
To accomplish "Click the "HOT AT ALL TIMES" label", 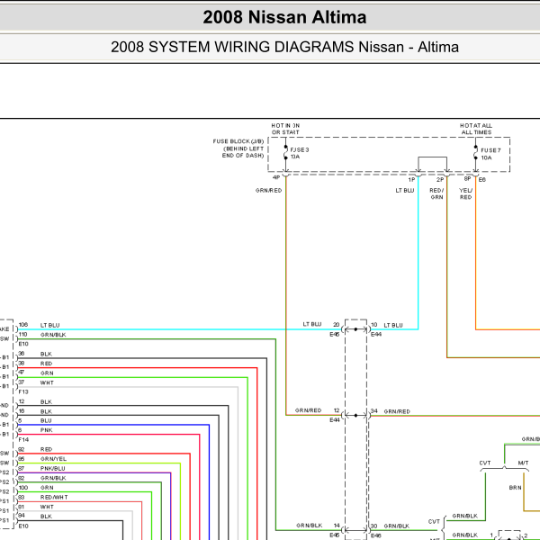I will [x=476, y=129].
